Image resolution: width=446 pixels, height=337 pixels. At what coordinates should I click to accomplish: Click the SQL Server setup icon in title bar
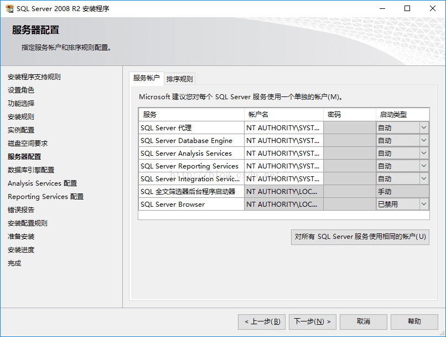(9, 8)
